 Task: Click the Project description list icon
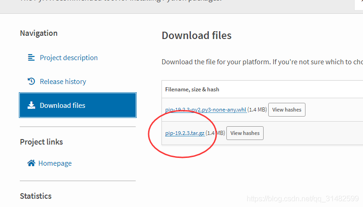tap(31, 58)
